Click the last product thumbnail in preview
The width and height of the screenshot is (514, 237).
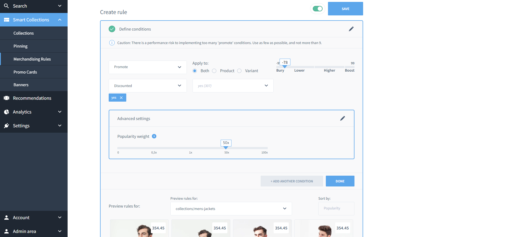(324, 228)
